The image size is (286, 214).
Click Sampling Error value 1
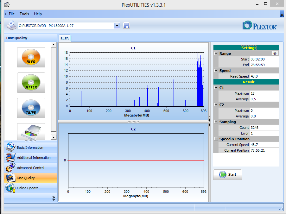pos(264,133)
